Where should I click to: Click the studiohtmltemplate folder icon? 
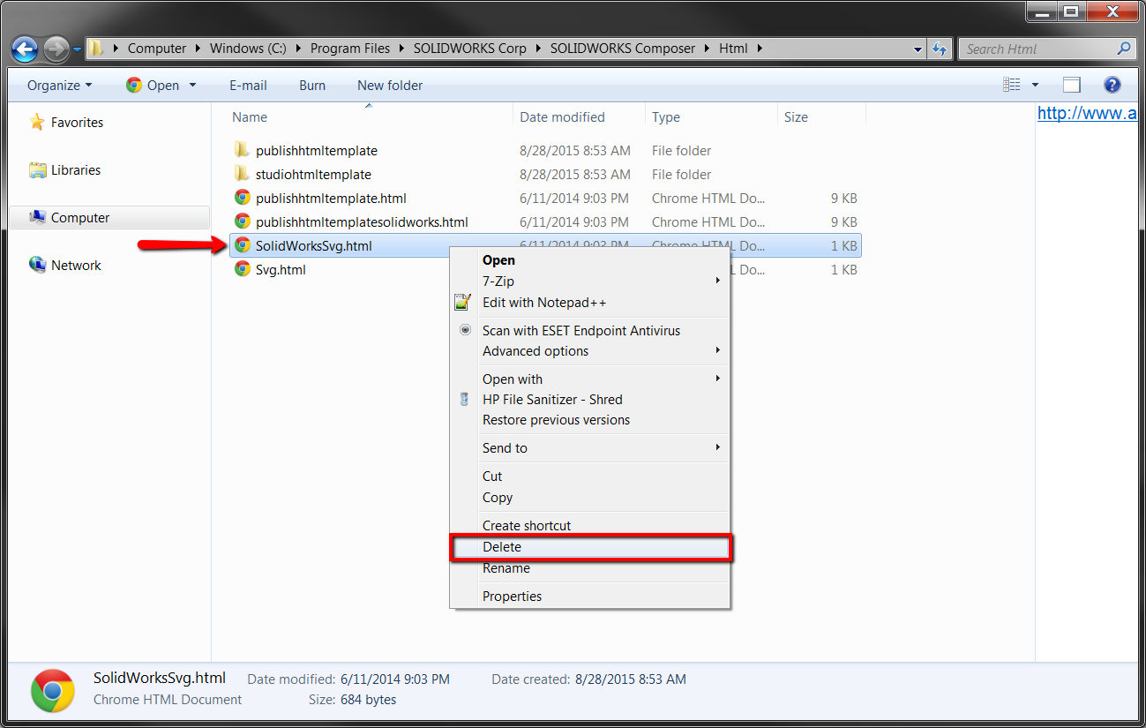pos(242,174)
